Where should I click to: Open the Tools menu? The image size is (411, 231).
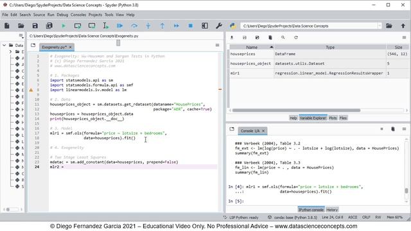coord(109,15)
